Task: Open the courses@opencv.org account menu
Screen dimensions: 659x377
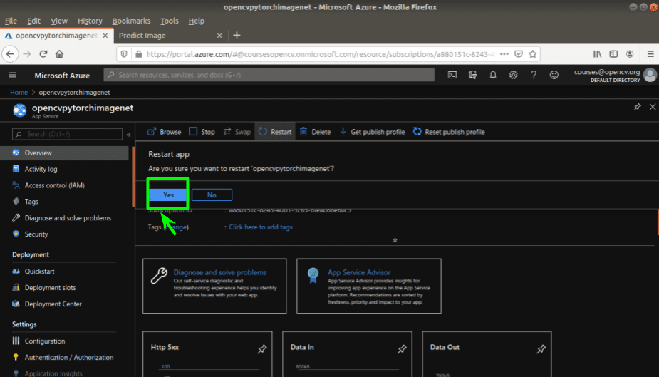Action: 615,76
